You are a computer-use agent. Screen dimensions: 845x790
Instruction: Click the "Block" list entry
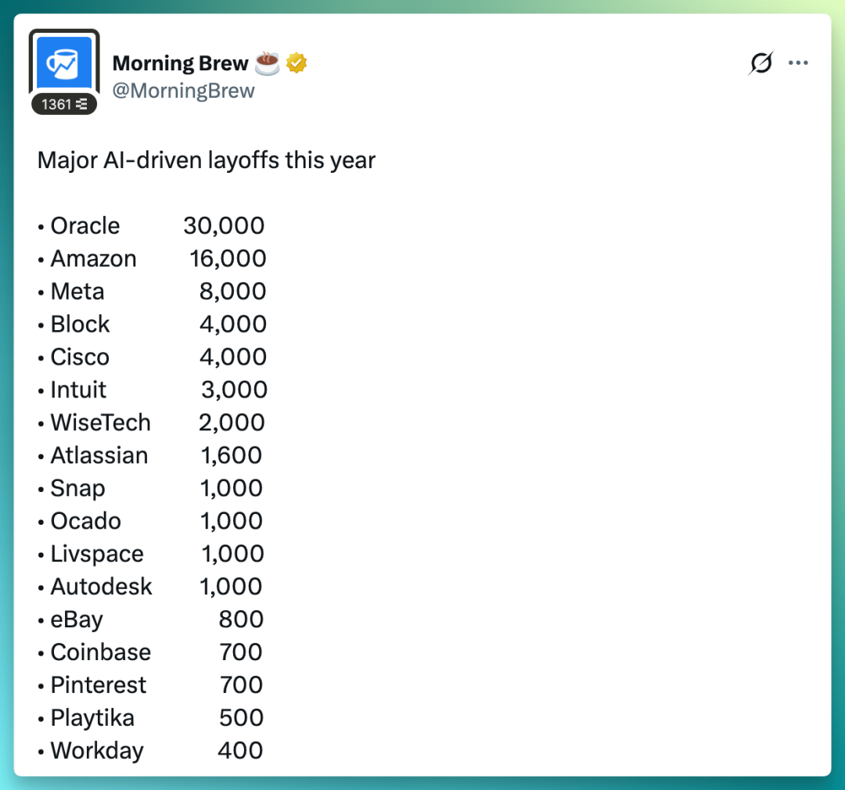pyautogui.click(x=81, y=325)
